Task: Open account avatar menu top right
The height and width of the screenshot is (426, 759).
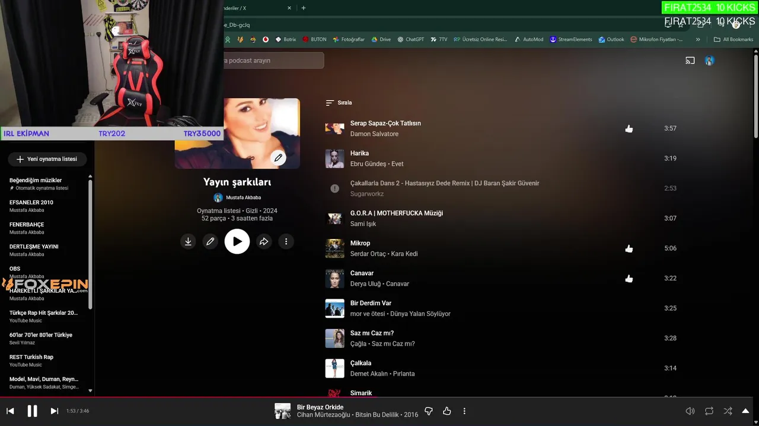Action: point(709,60)
